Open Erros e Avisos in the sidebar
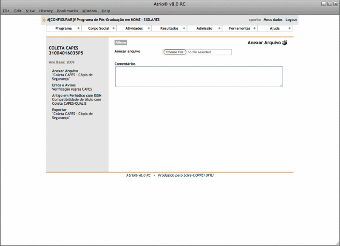 (x=64, y=85)
